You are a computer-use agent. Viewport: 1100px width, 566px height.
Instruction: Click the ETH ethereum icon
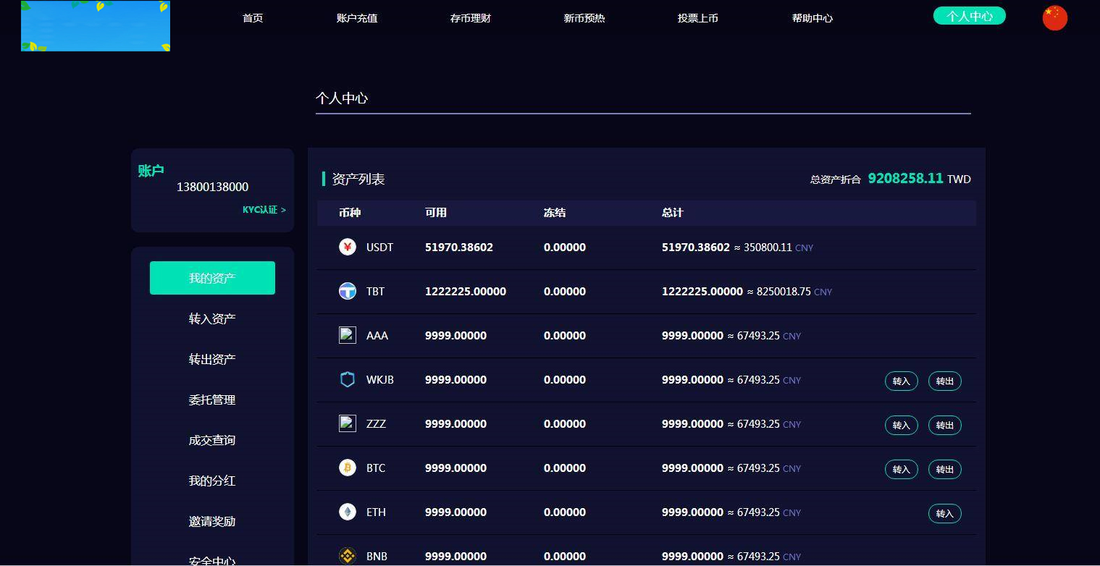coord(348,512)
